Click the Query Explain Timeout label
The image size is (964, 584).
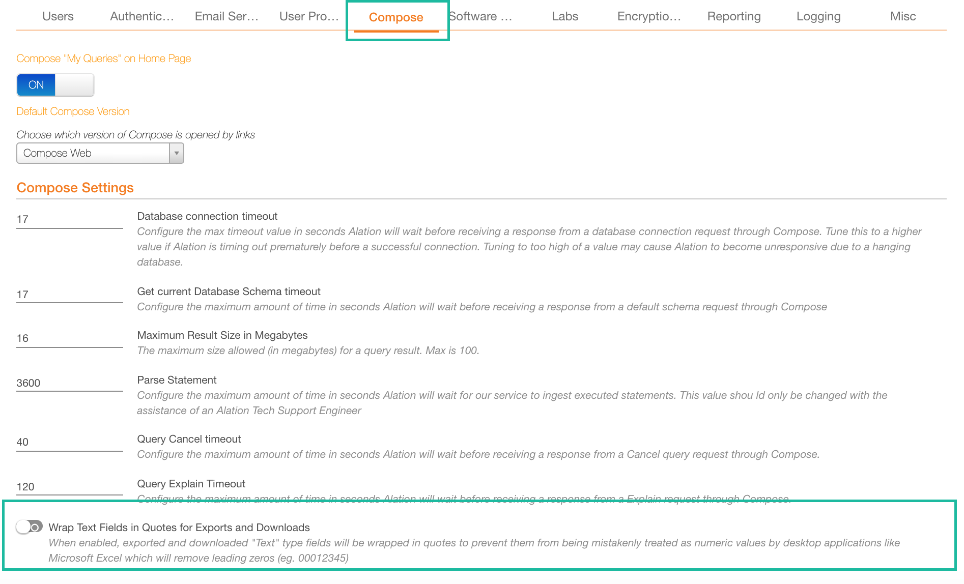tap(191, 484)
